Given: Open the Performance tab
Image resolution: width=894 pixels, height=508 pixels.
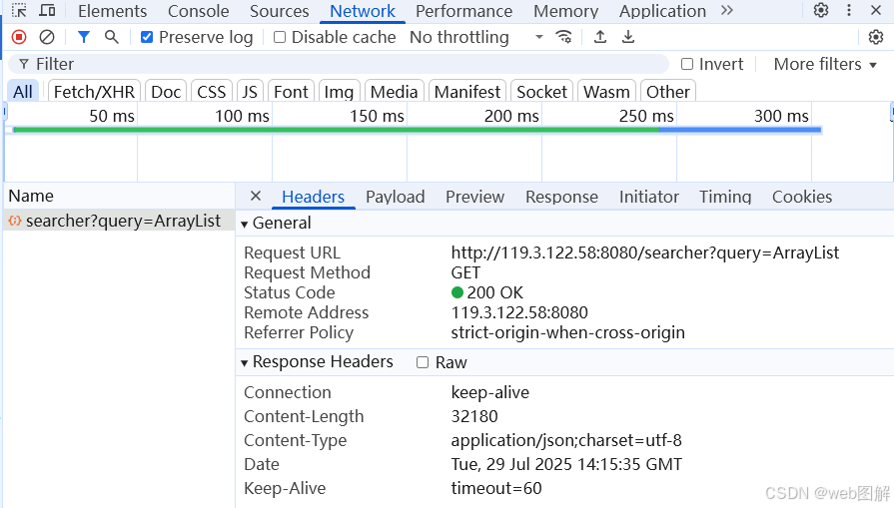Looking at the screenshot, I should (x=463, y=11).
